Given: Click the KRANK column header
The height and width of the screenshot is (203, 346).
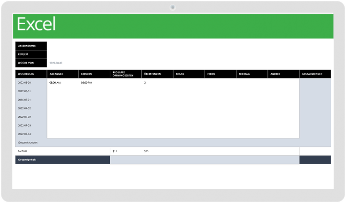Looking at the screenshot, I should coord(189,74).
